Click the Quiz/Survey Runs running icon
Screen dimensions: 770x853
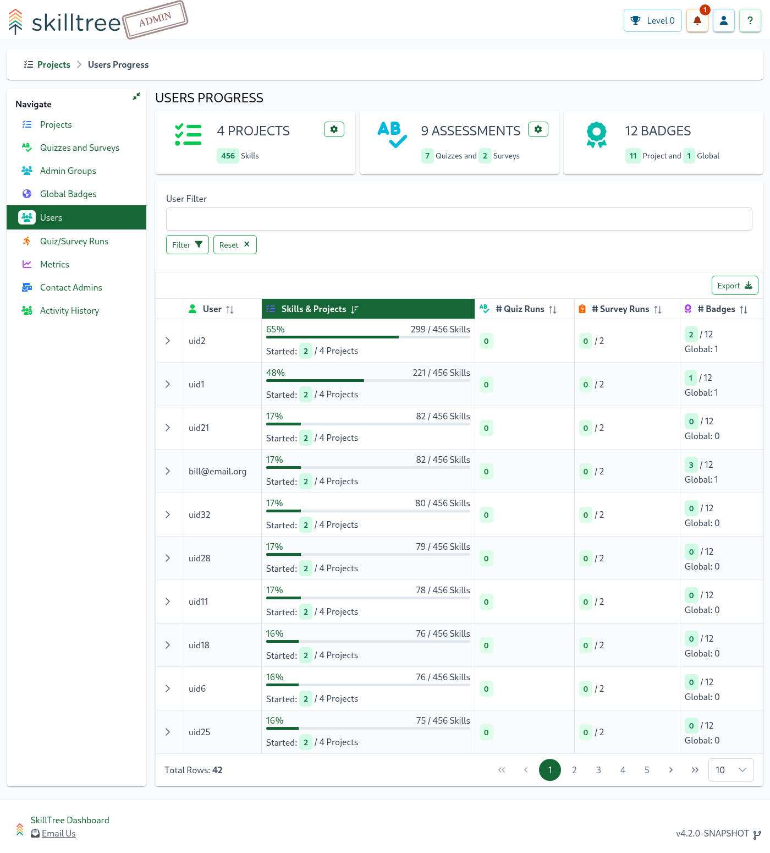(x=26, y=241)
